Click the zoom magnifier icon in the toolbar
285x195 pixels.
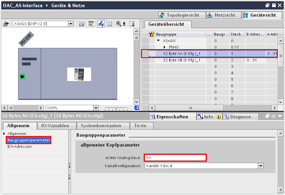[119, 24]
